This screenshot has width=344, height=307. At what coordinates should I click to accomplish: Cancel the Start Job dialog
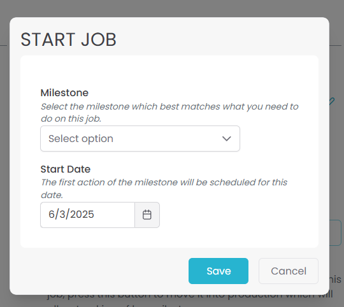pyautogui.click(x=289, y=271)
